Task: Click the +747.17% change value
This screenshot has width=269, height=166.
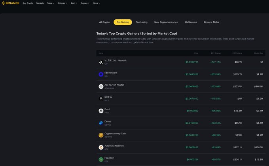Action: click(x=216, y=62)
